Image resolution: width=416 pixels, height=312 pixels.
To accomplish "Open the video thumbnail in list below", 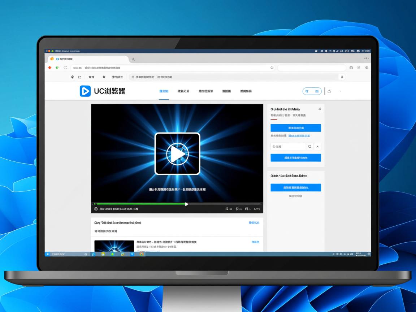I will point(114,246).
